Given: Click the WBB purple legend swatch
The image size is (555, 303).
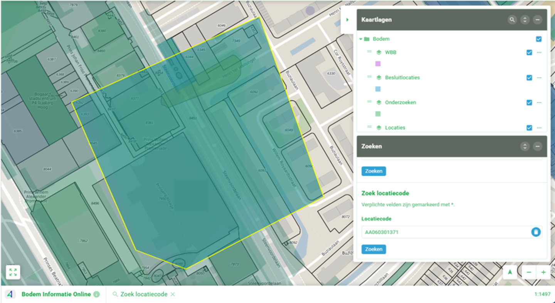Looking at the screenshot, I should pyautogui.click(x=378, y=64).
